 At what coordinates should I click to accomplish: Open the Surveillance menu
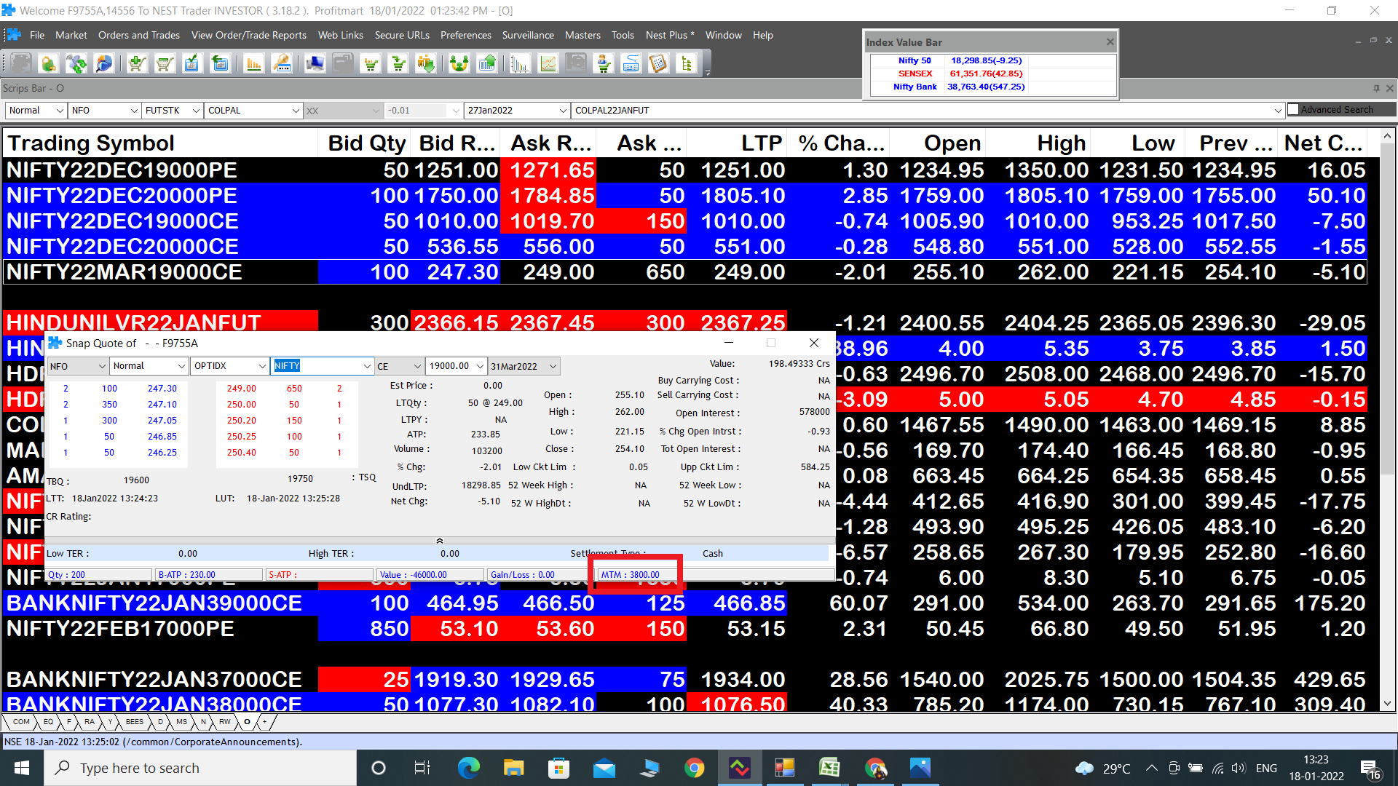point(527,35)
